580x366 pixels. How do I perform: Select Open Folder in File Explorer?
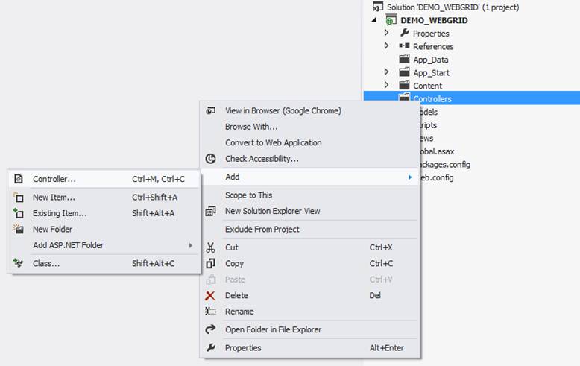(273, 329)
